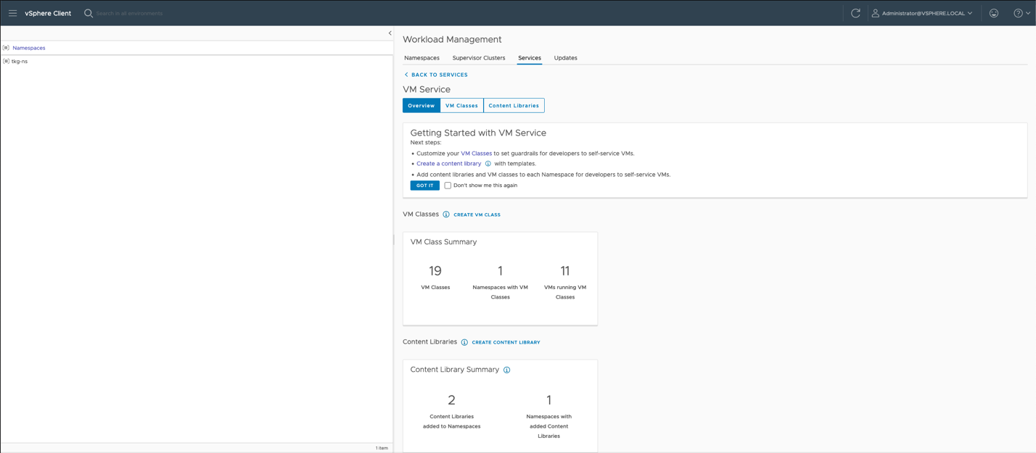Select the Namespaces item in left tree

click(28, 48)
